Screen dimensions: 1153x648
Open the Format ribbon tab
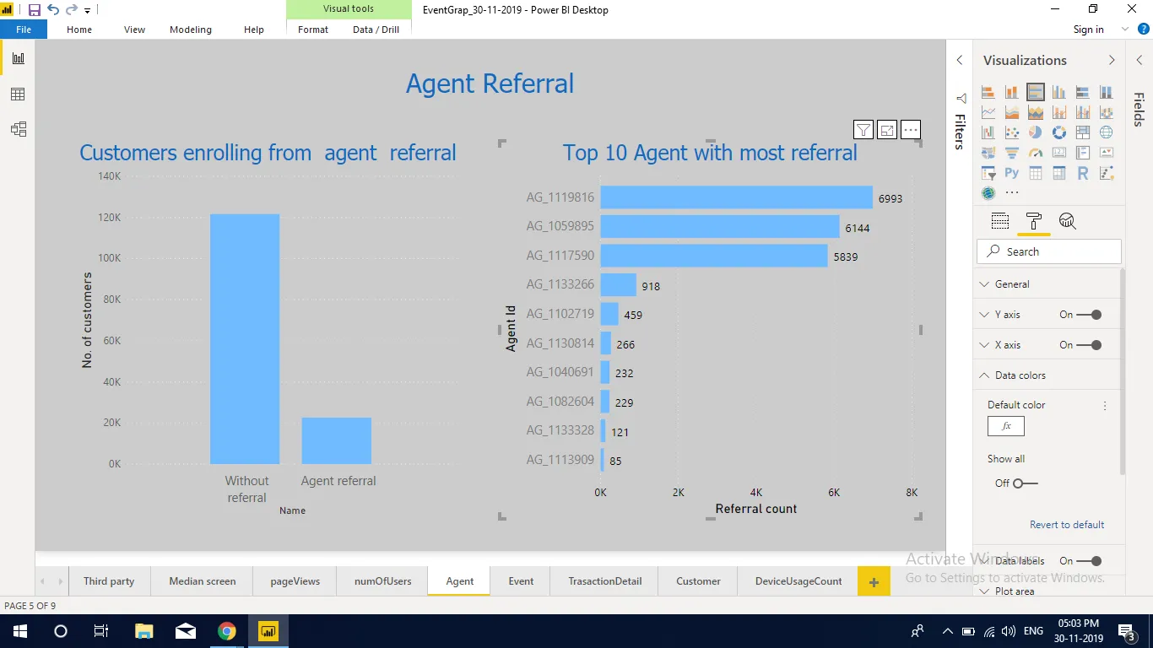click(x=313, y=30)
